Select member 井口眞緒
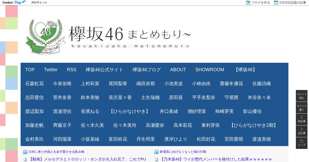Image resolution: width=309 pixels, height=162 pixels. 169,111
